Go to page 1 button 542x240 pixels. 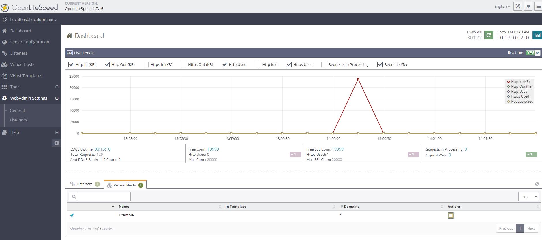click(520, 228)
